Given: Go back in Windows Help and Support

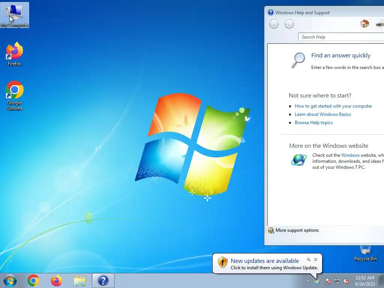Looking at the screenshot, I should click(x=274, y=24).
